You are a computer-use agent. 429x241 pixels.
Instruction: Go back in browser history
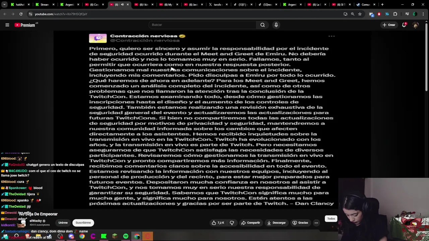pos(5,14)
